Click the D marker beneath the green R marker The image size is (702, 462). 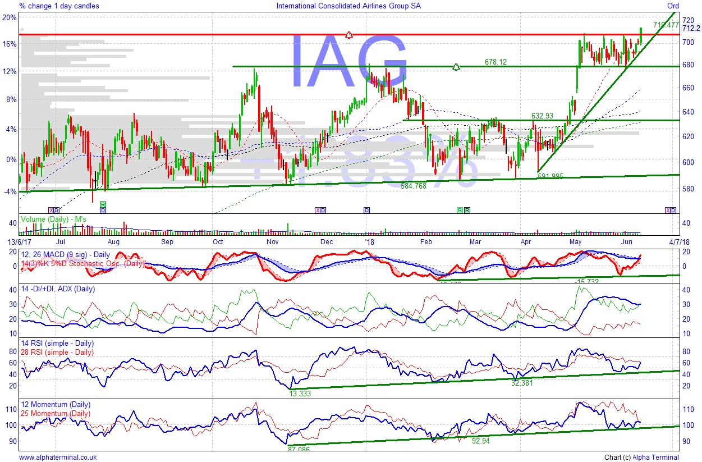point(103,210)
